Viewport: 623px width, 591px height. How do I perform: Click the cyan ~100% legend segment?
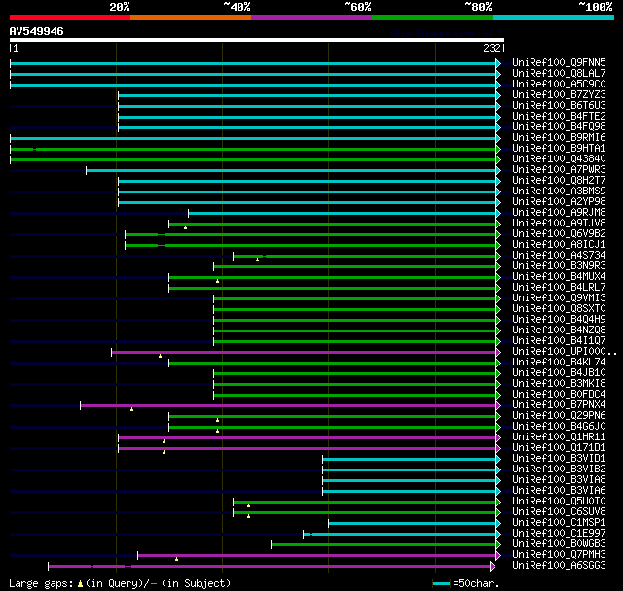(x=554, y=17)
